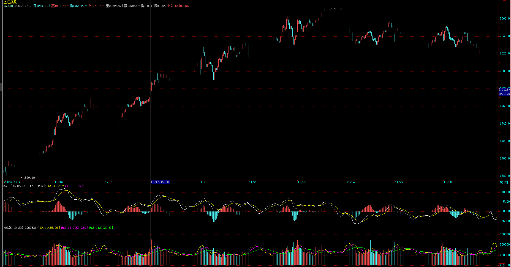The image size is (511, 267).
Task: Click the magenta MA2 volume legend value
Action: click(74, 228)
